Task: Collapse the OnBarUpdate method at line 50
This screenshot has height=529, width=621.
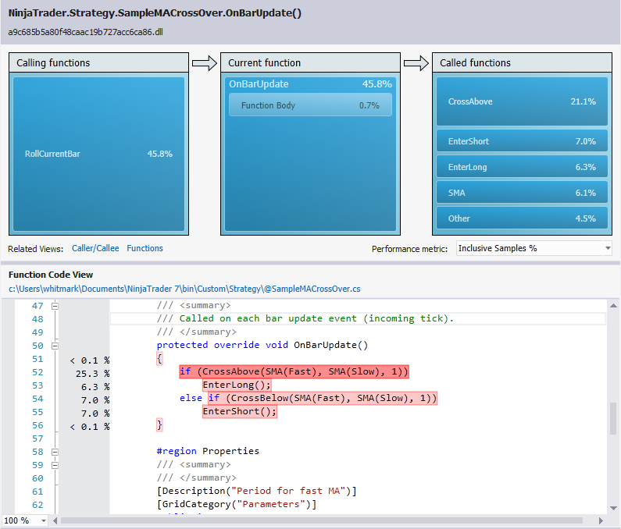Action: (55, 346)
